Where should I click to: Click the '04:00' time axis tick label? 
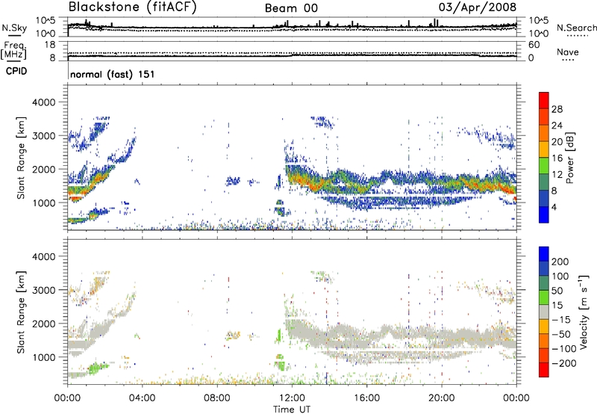click(x=142, y=398)
